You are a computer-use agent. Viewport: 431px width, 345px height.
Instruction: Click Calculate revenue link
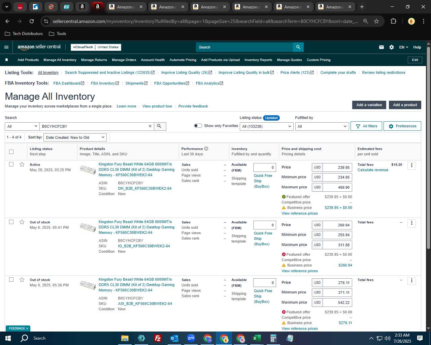coord(373,170)
